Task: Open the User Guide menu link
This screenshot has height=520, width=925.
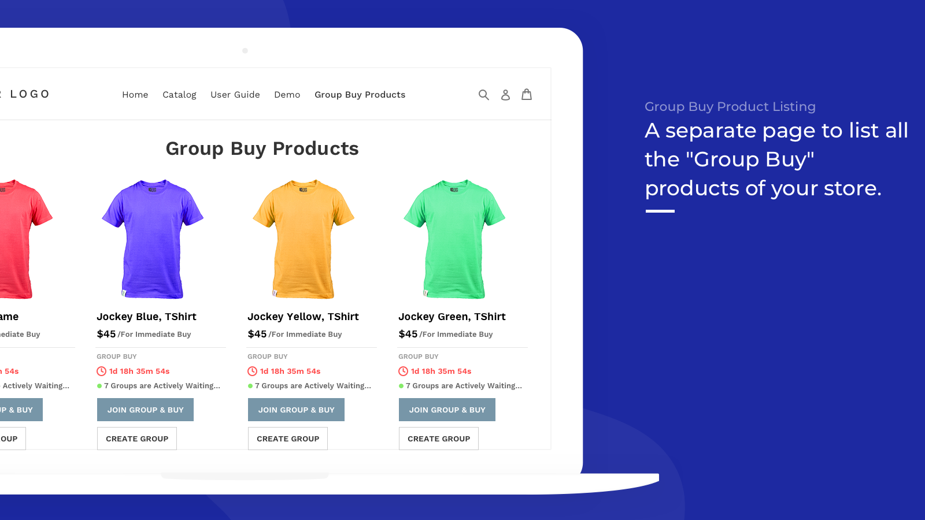Action: click(235, 95)
